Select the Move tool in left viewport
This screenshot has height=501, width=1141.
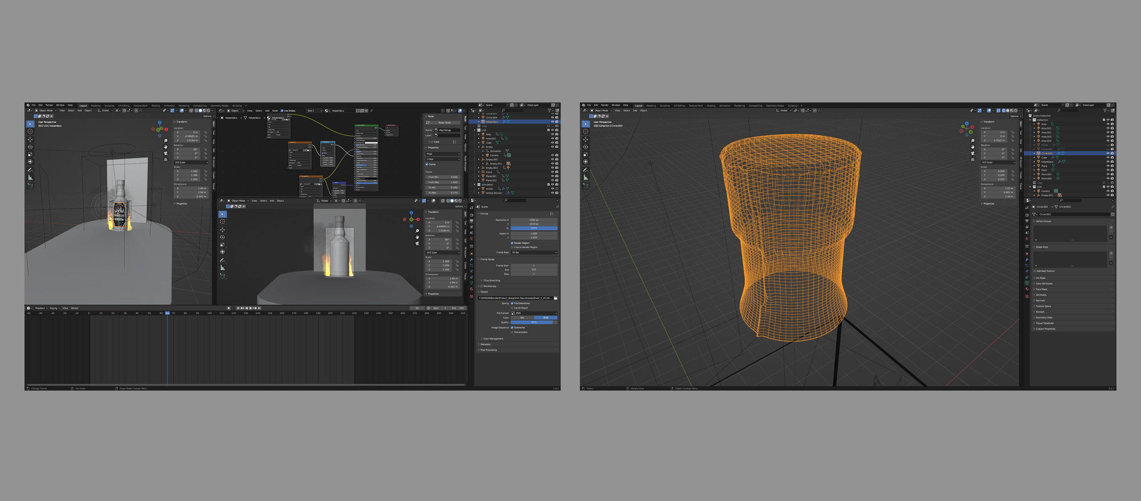pyautogui.click(x=30, y=139)
